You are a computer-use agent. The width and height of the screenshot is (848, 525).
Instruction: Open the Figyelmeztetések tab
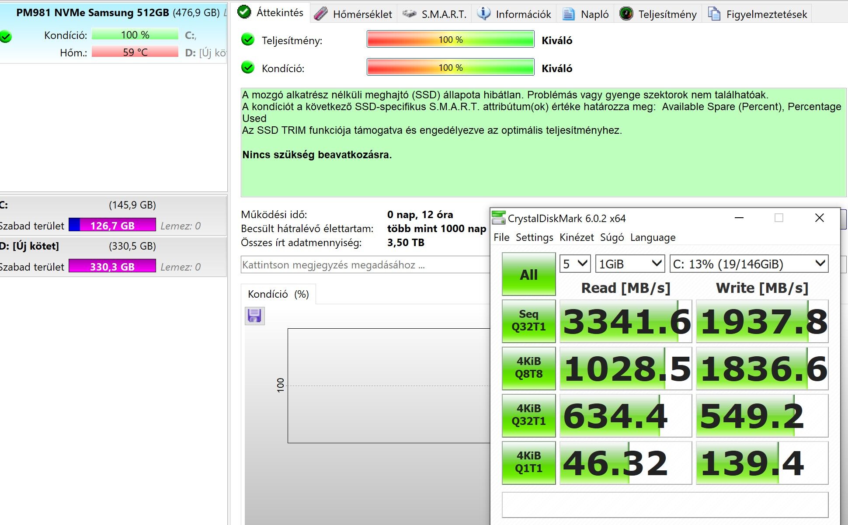pos(758,14)
